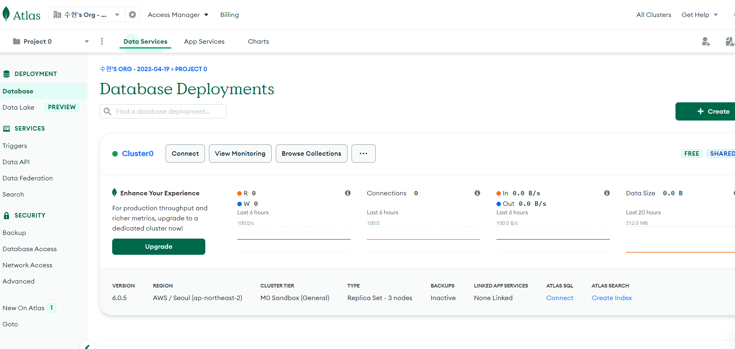The width and height of the screenshot is (735, 349).
Task: Click the Connections chart
Action: point(424,239)
